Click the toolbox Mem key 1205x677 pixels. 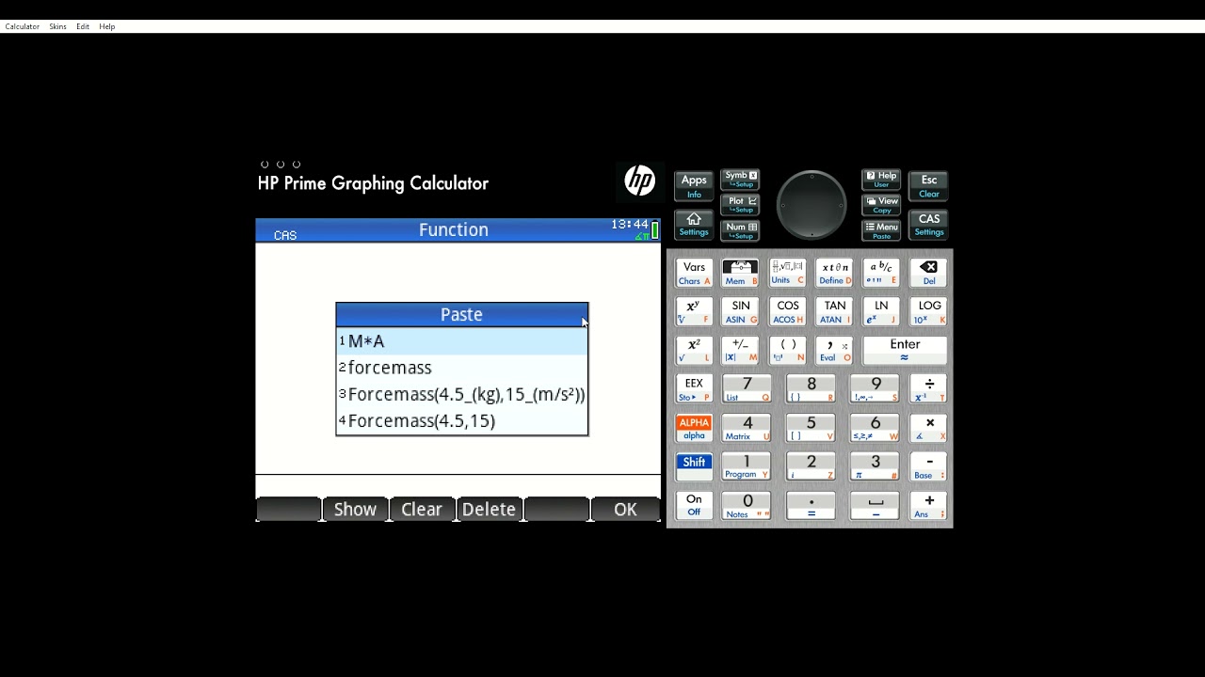click(x=740, y=273)
